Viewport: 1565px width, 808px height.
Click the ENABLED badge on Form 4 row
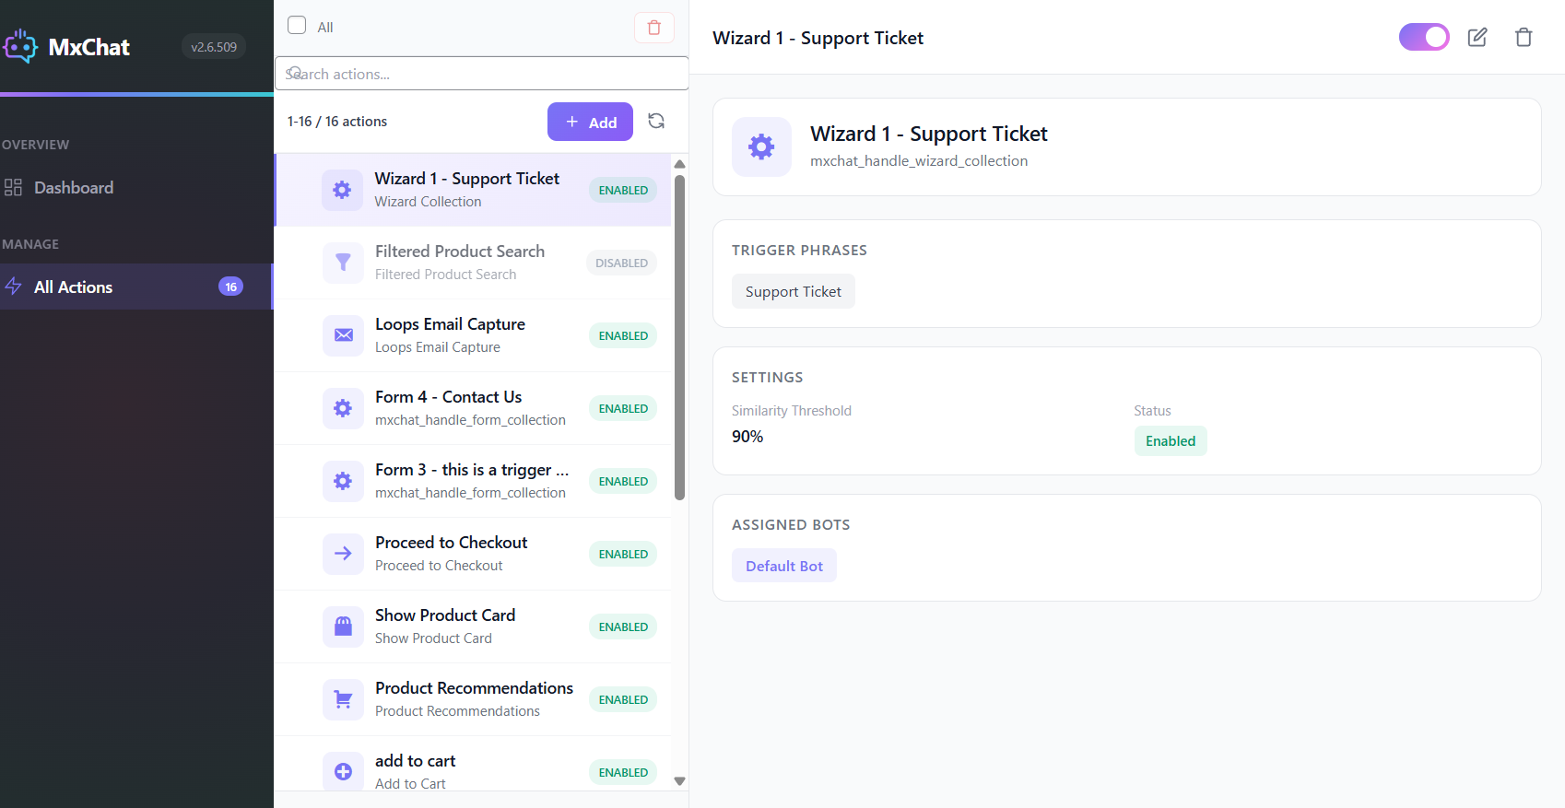click(623, 408)
